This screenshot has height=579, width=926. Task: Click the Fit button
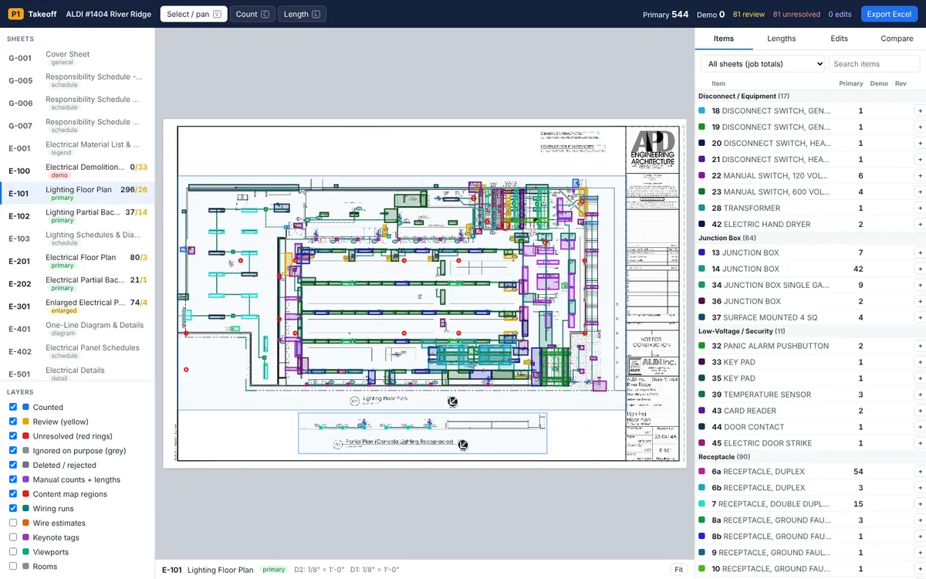point(679,570)
